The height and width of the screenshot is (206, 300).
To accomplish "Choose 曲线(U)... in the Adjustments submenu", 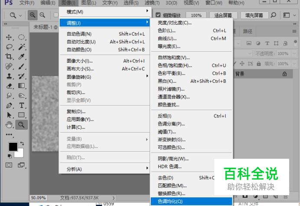I will click(192, 39).
